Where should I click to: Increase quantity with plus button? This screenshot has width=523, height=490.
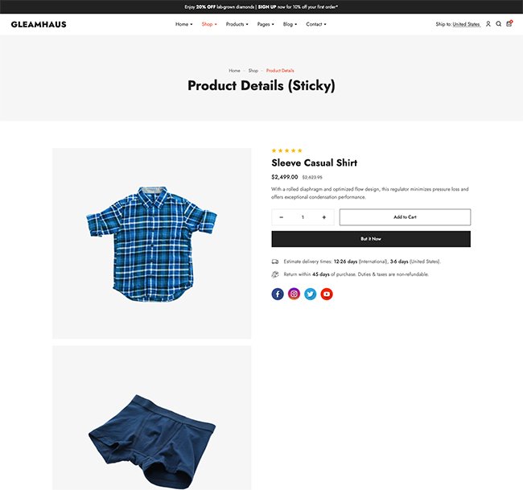pos(324,217)
